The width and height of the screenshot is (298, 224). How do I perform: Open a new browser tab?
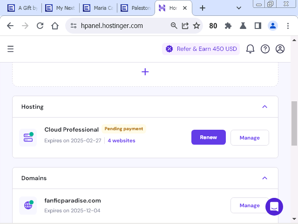(x=203, y=8)
